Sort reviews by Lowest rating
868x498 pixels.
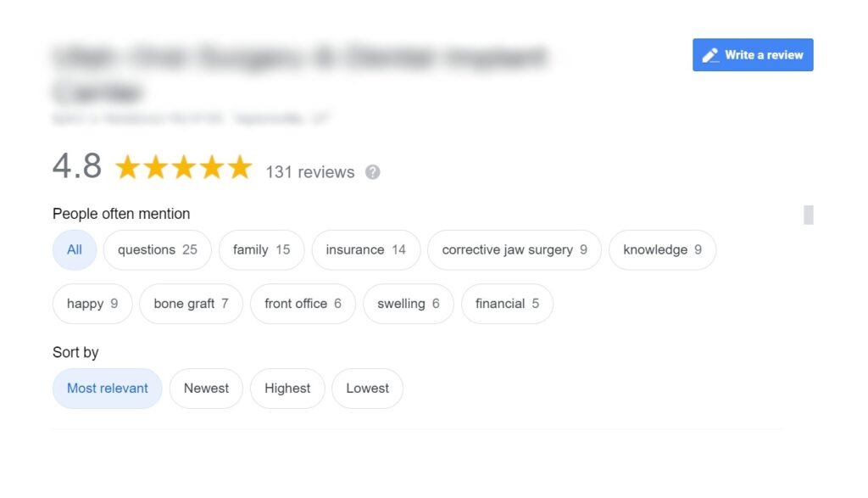click(x=368, y=389)
